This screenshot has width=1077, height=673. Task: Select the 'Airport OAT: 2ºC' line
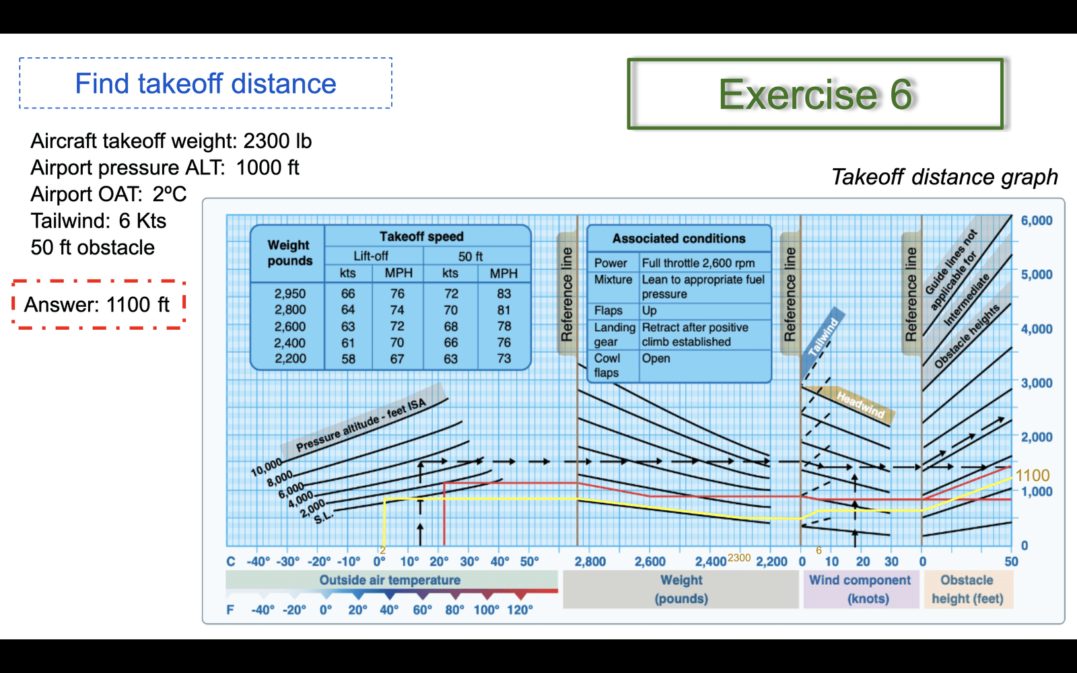(x=108, y=194)
